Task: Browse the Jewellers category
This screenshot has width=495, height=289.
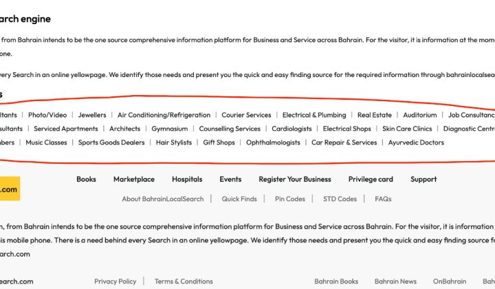Action: tap(92, 115)
